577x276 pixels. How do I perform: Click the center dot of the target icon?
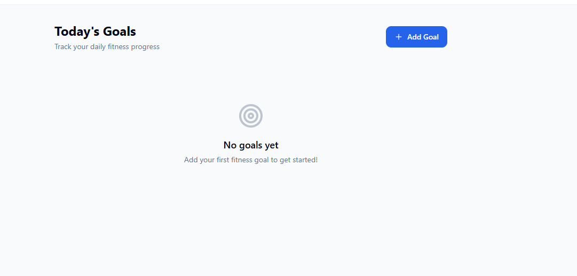click(251, 116)
